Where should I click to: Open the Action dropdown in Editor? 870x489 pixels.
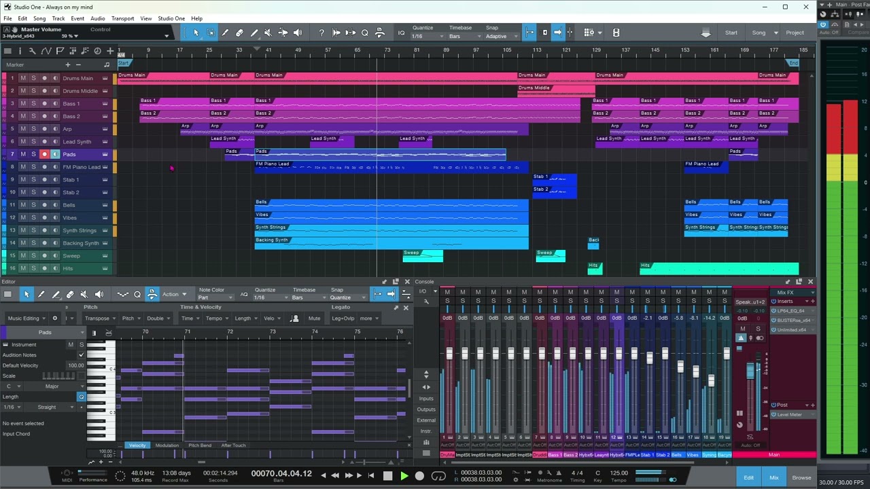(174, 294)
